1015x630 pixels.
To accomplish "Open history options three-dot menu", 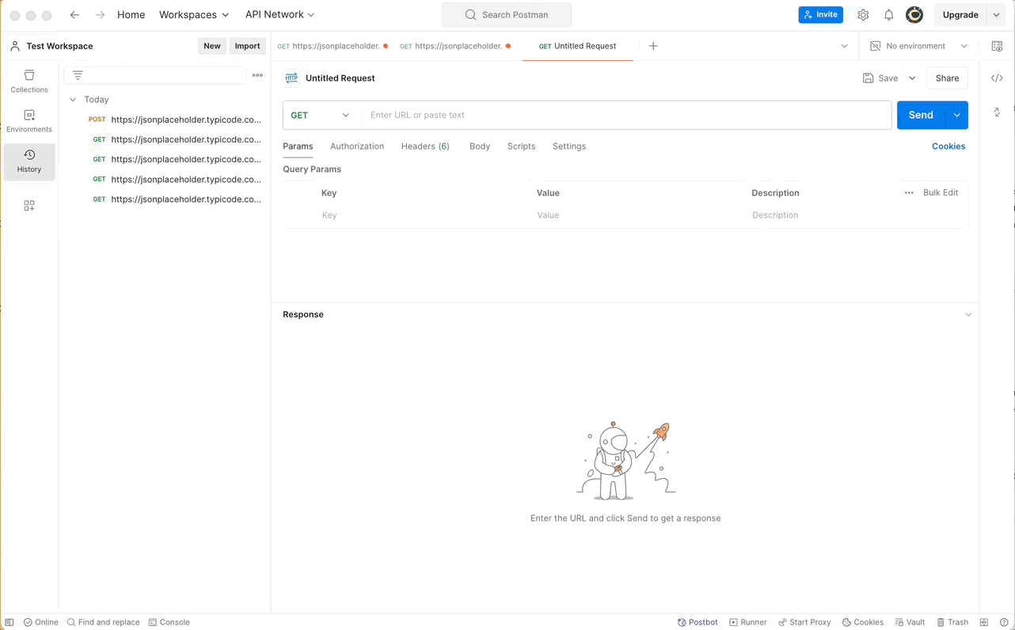I will pos(257,75).
